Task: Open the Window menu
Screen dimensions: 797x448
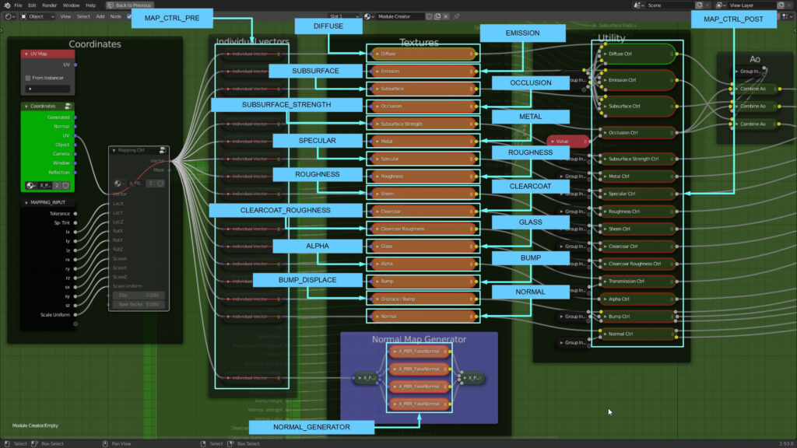Action: point(71,5)
